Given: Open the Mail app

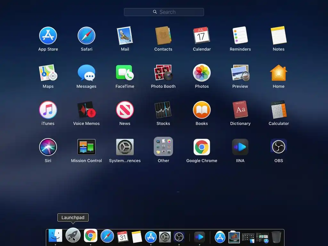Looking at the screenshot, I should [x=125, y=36].
